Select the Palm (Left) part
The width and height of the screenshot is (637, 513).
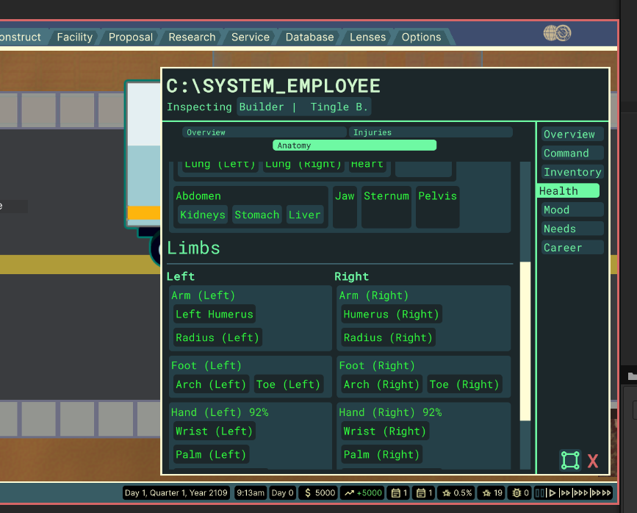(211, 454)
